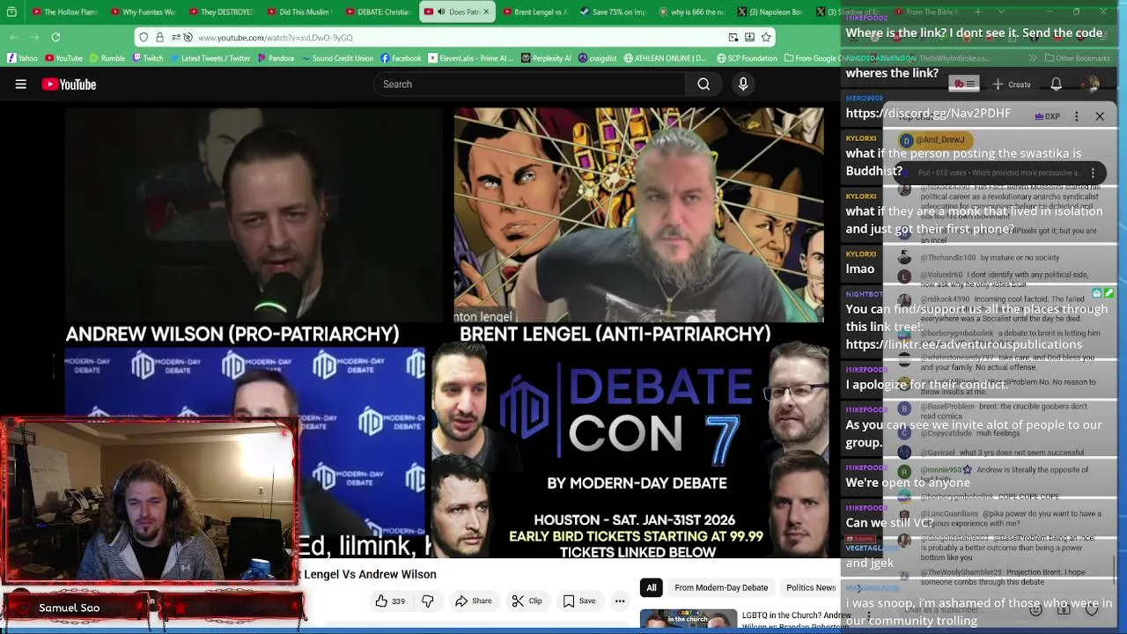Open the ElevenLabs bookmark

pos(471,58)
